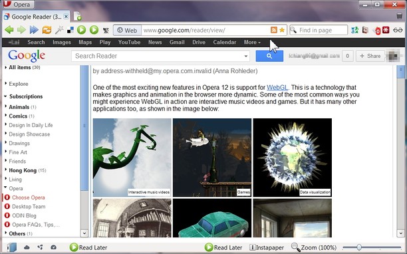The height and width of the screenshot is (254, 407).
Task: Open YouTube in the Google bar
Action: (129, 43)
